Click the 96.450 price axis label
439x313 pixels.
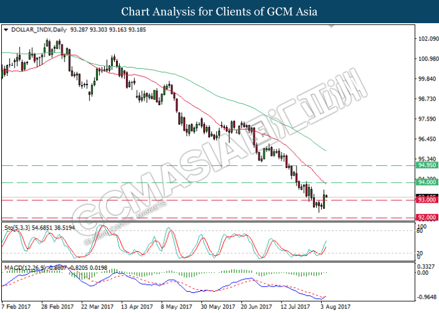point(427,139)
